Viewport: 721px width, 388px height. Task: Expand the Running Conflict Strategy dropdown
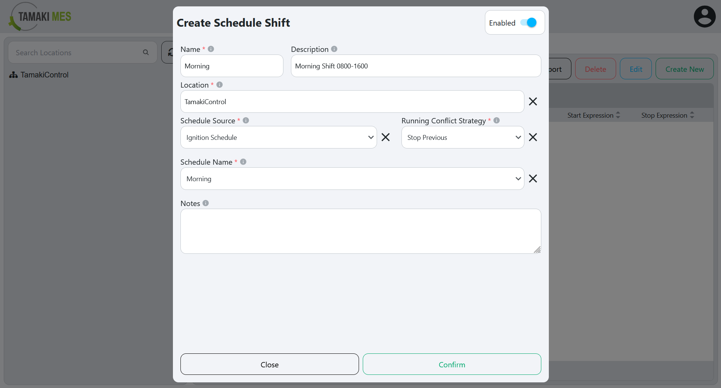coord(462,137)
